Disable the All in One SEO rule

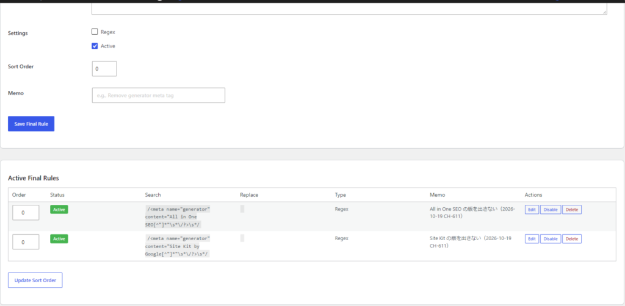(x=551, y=209)
